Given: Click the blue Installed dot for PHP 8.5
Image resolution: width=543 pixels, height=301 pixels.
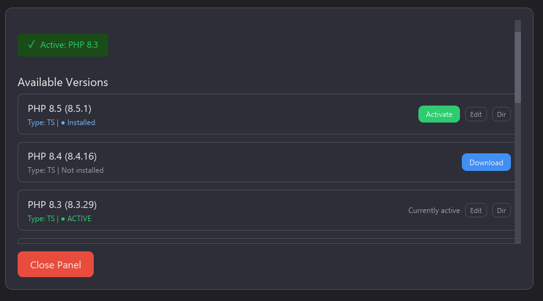Looking at the screenshot, I should click(63, 123).
